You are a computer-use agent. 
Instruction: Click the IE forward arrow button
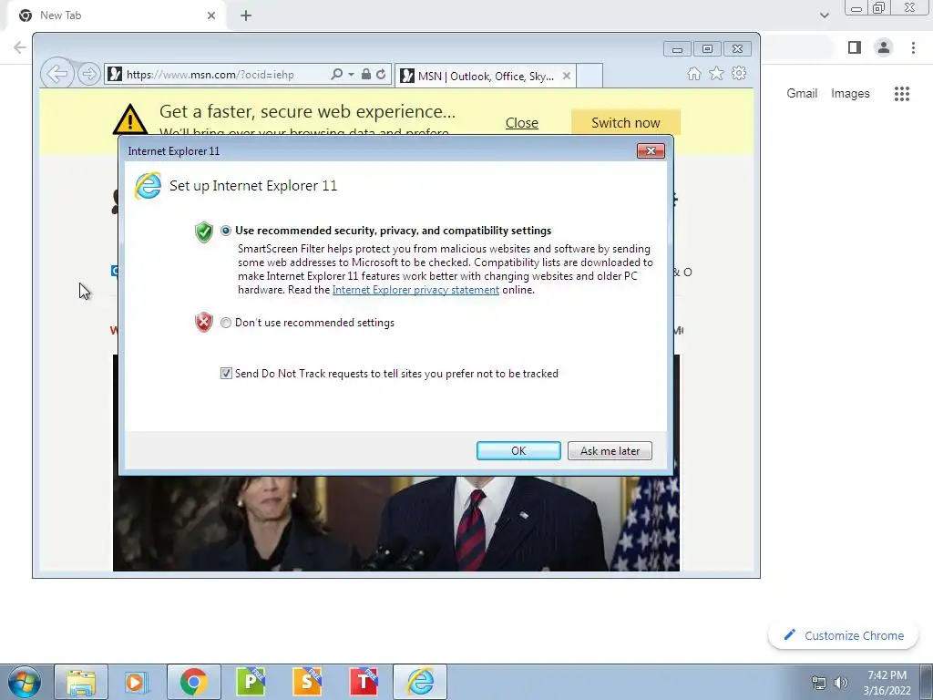(x=88, y=75)
